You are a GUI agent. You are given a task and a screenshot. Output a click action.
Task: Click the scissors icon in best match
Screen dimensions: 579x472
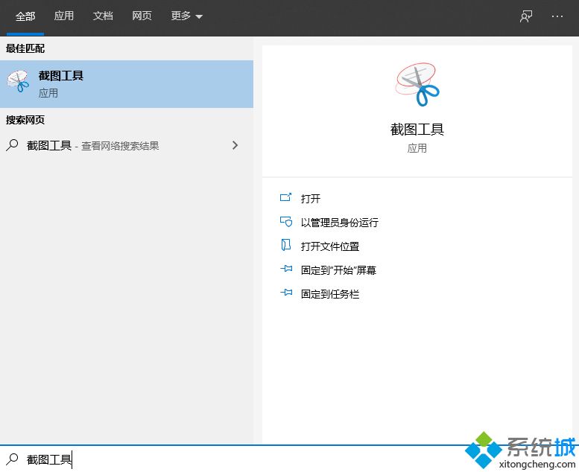[x=18, y=81]
